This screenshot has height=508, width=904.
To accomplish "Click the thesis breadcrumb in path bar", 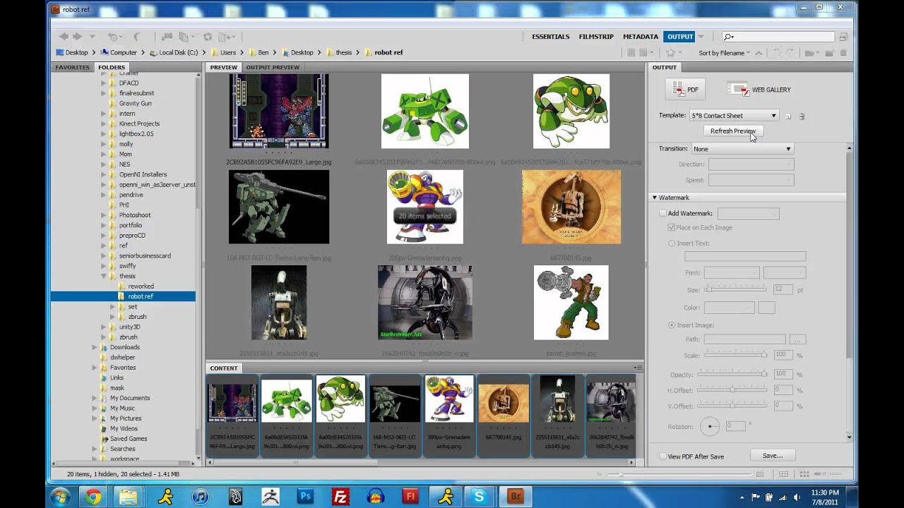I will pos(343,53).
